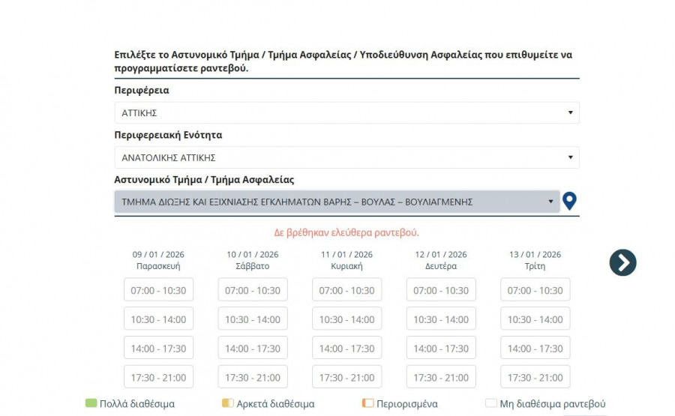
Task: Choose Sunday 11/01 slot 14:00 - 17:30
Action: [x=346, y=349]
